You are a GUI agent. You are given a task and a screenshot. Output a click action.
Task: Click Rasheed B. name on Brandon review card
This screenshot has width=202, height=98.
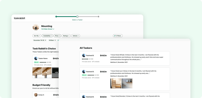90,97
